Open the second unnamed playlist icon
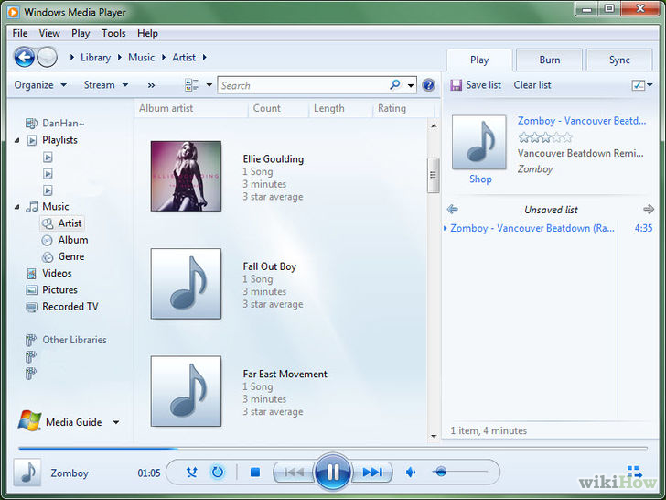 click(x=48, y=174)
